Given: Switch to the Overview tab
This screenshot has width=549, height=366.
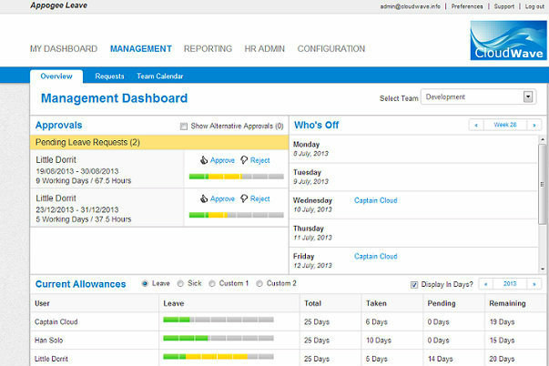Looking at the screenshot, I should click(x=56, y=76).
